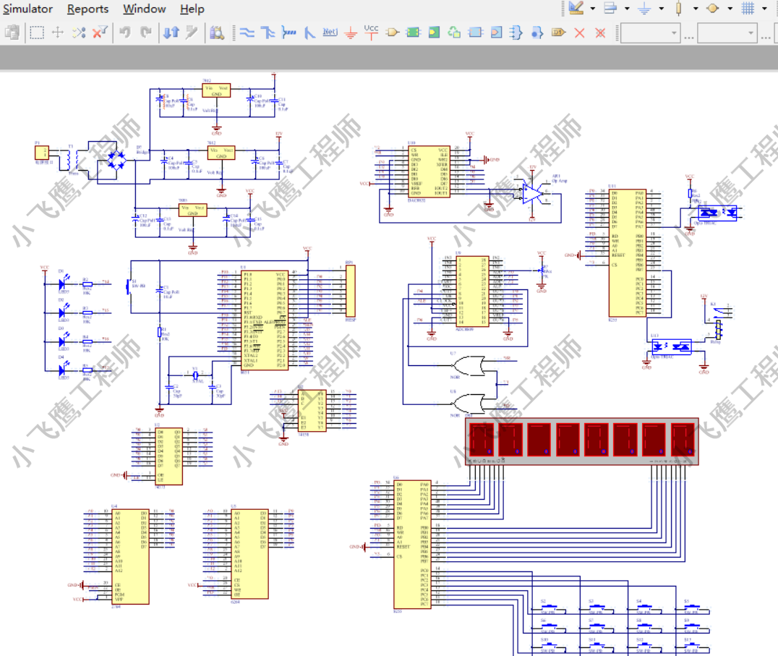Open the Simulator menu

[27, 9]
